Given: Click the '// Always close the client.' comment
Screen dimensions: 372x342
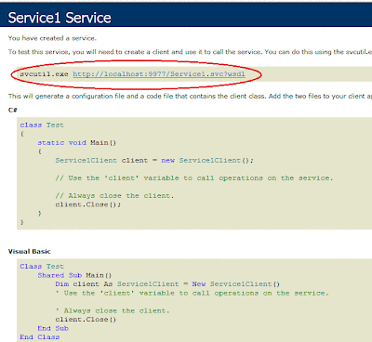Looking at the screenshot, I should [x=114, y=195].
